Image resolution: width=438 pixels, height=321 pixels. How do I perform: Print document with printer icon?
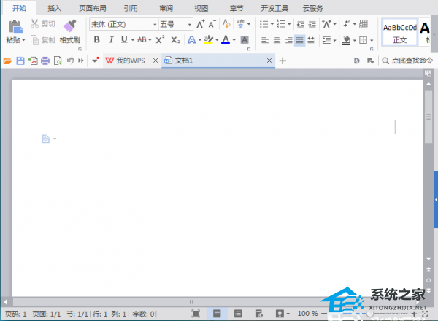point(45,61)
